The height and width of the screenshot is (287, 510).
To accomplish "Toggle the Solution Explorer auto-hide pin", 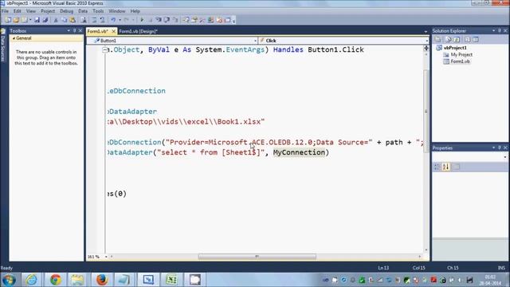I will pos(500,30).
